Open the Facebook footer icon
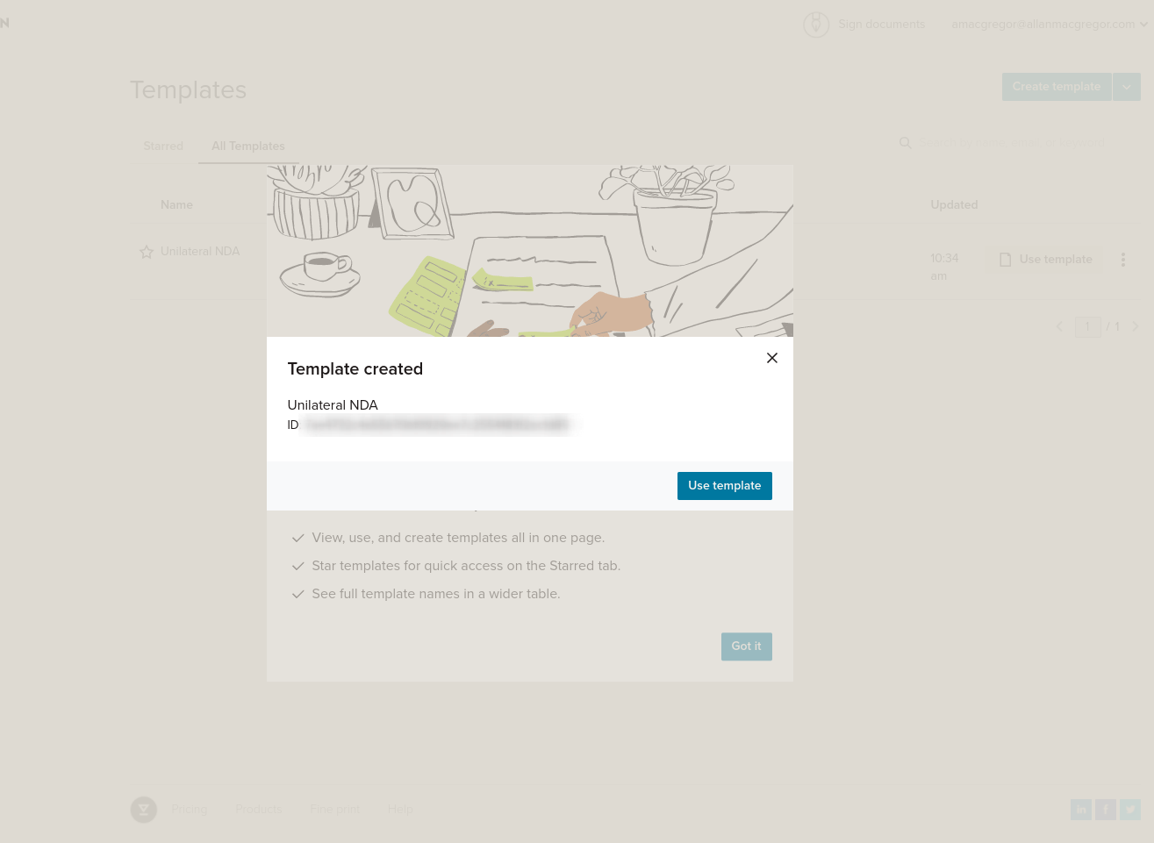 pyautogui.click(x=1106, y=810)
